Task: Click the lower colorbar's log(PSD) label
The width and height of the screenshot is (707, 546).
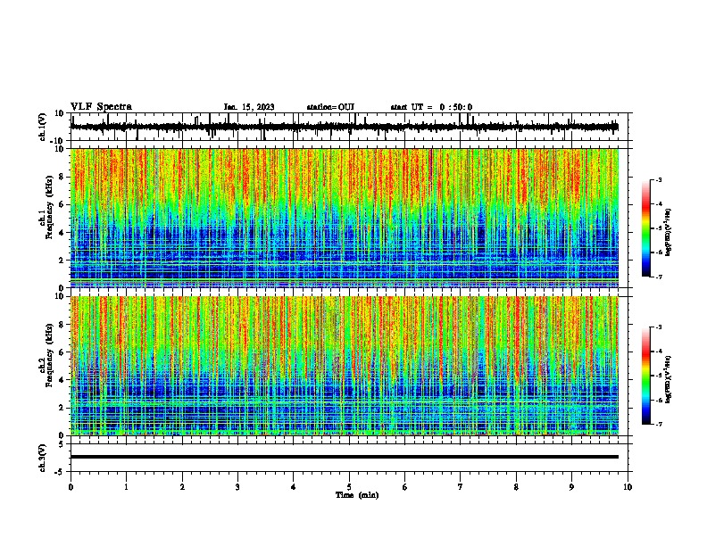Action: 669,379
